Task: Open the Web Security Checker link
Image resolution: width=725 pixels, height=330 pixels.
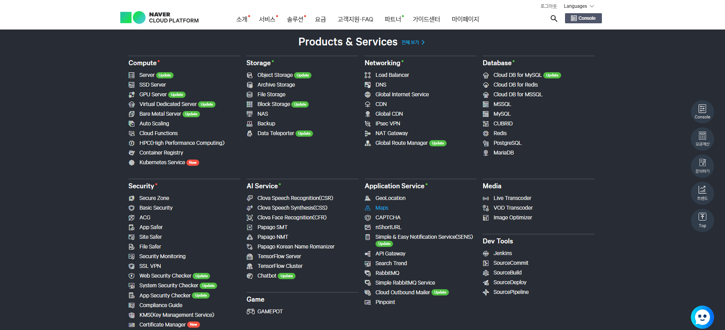Action: (x=165, y=276)
